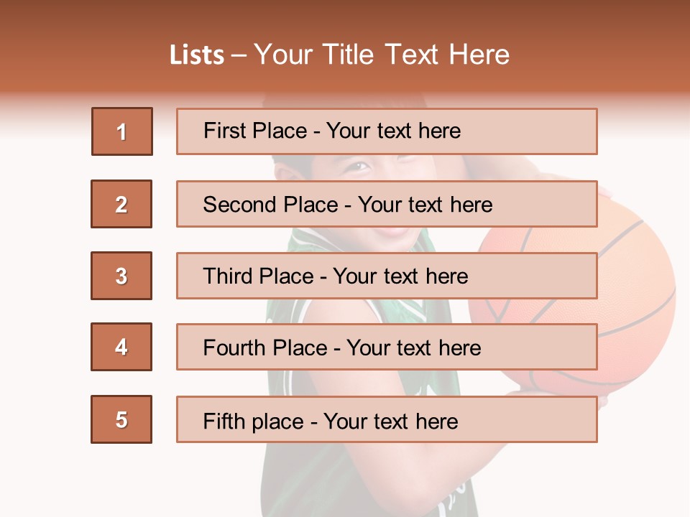This screenshot has width=690, height=517.
Task: Click the First Place text bar
Action: tap(387, 131)
